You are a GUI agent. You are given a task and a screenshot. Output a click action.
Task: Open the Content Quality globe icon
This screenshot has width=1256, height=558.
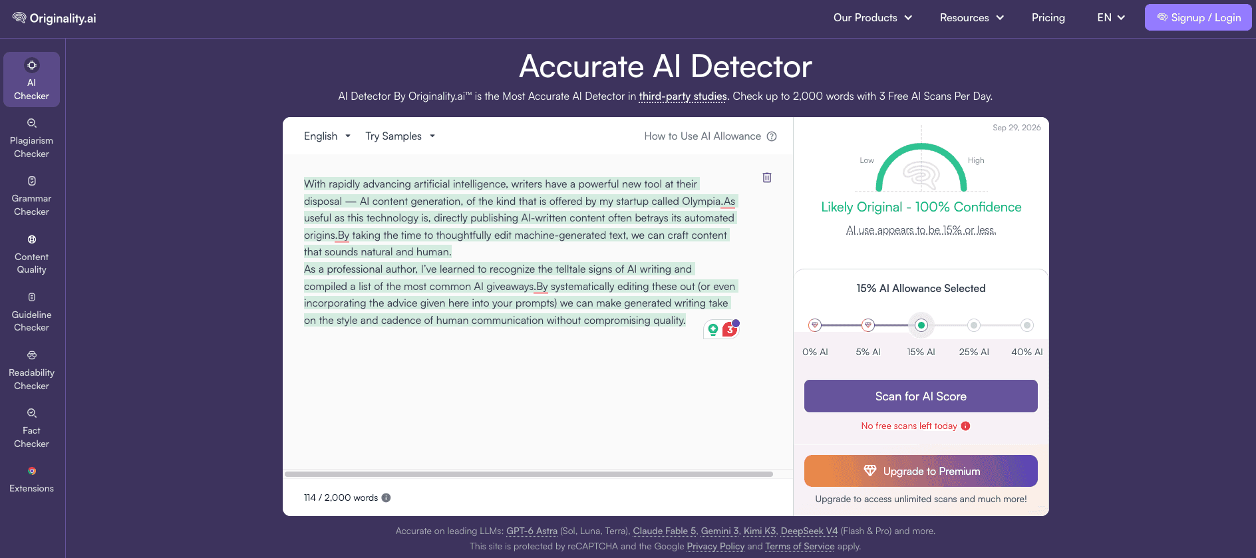[x=31, y=239]
